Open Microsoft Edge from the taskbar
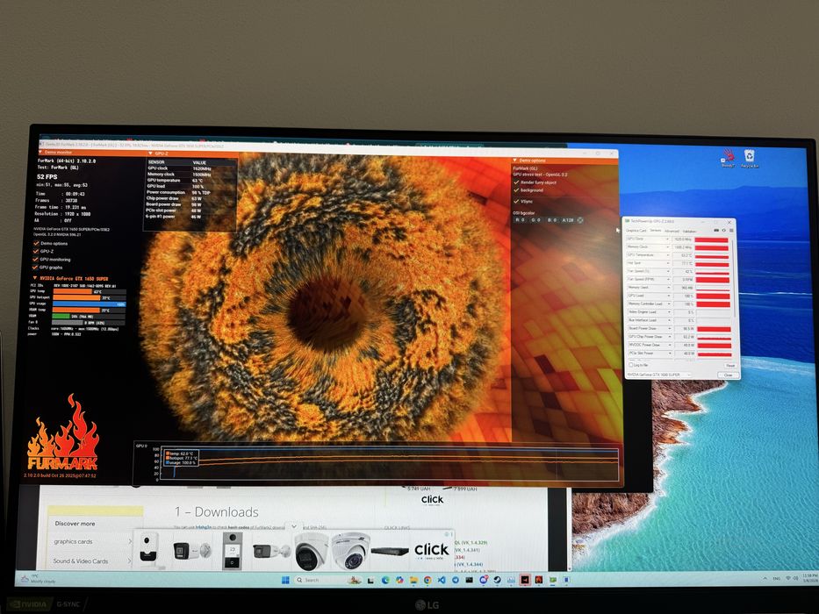This screenshot has height=614, width=819. [x=385, y=580]
